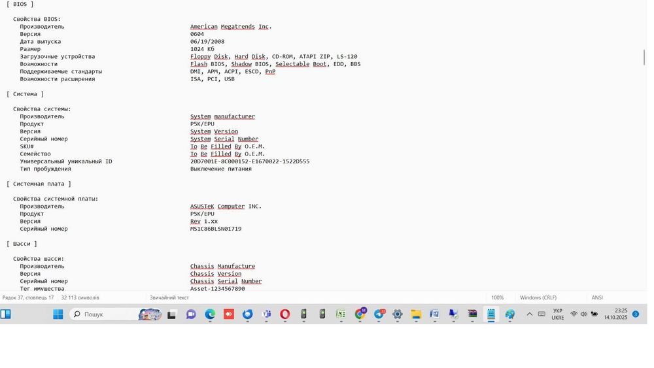Image resolution: width=654 pixels, height=368 pixels.
Task: Click Звичайний текст in status bar
Action: (169, 297)
